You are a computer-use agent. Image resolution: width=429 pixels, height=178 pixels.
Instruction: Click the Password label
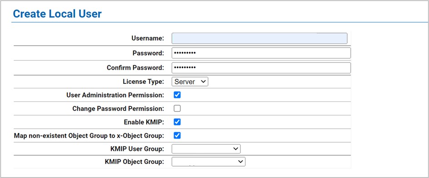(148, 53)
